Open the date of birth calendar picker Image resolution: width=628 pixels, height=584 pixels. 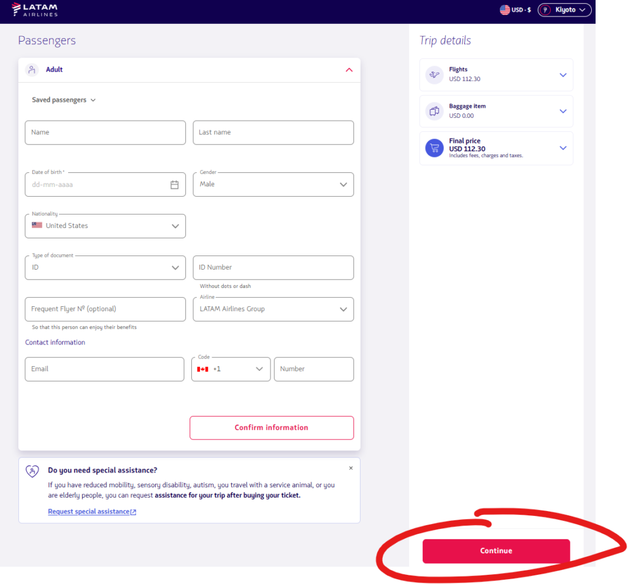174,184
